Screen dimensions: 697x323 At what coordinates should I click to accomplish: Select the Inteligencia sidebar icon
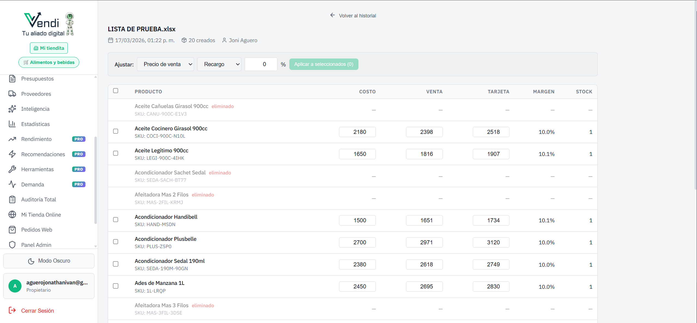(x=13, y=109)
